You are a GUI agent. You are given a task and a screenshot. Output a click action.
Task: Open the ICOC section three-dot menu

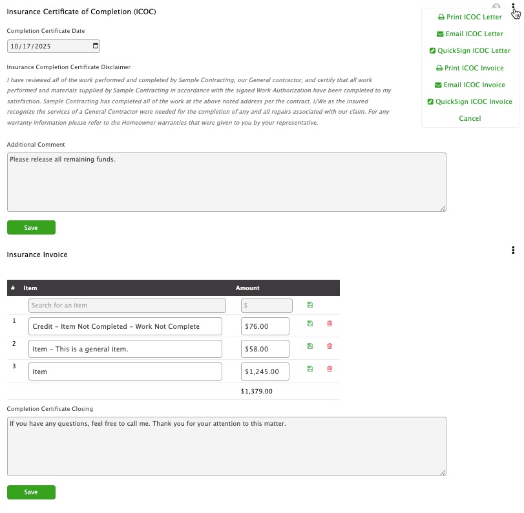513,6
